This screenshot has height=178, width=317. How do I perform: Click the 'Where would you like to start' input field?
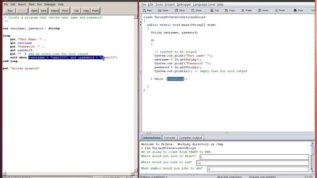pyautogui.click(x=254, y=157)
